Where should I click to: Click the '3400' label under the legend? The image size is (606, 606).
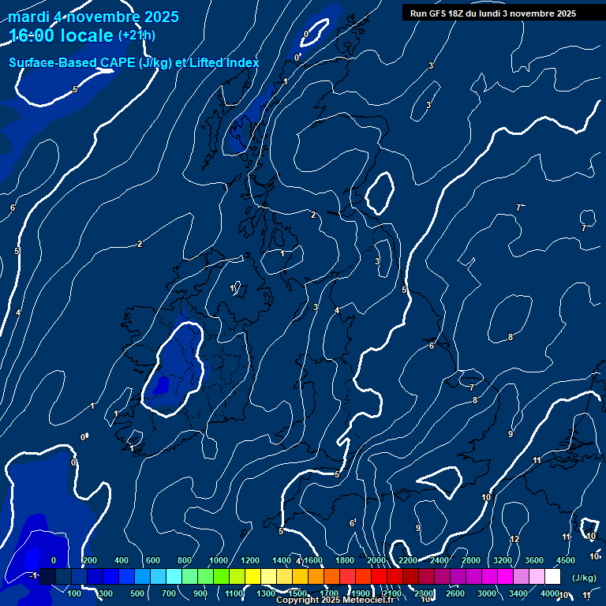pos(518,593)
